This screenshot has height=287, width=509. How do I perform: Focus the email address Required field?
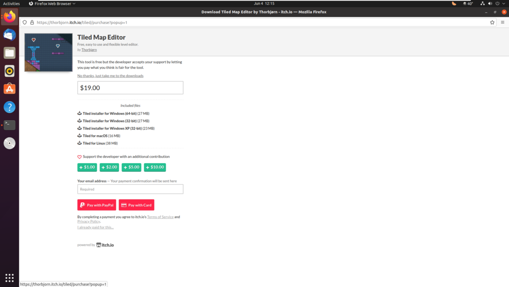tap(130, 189)
